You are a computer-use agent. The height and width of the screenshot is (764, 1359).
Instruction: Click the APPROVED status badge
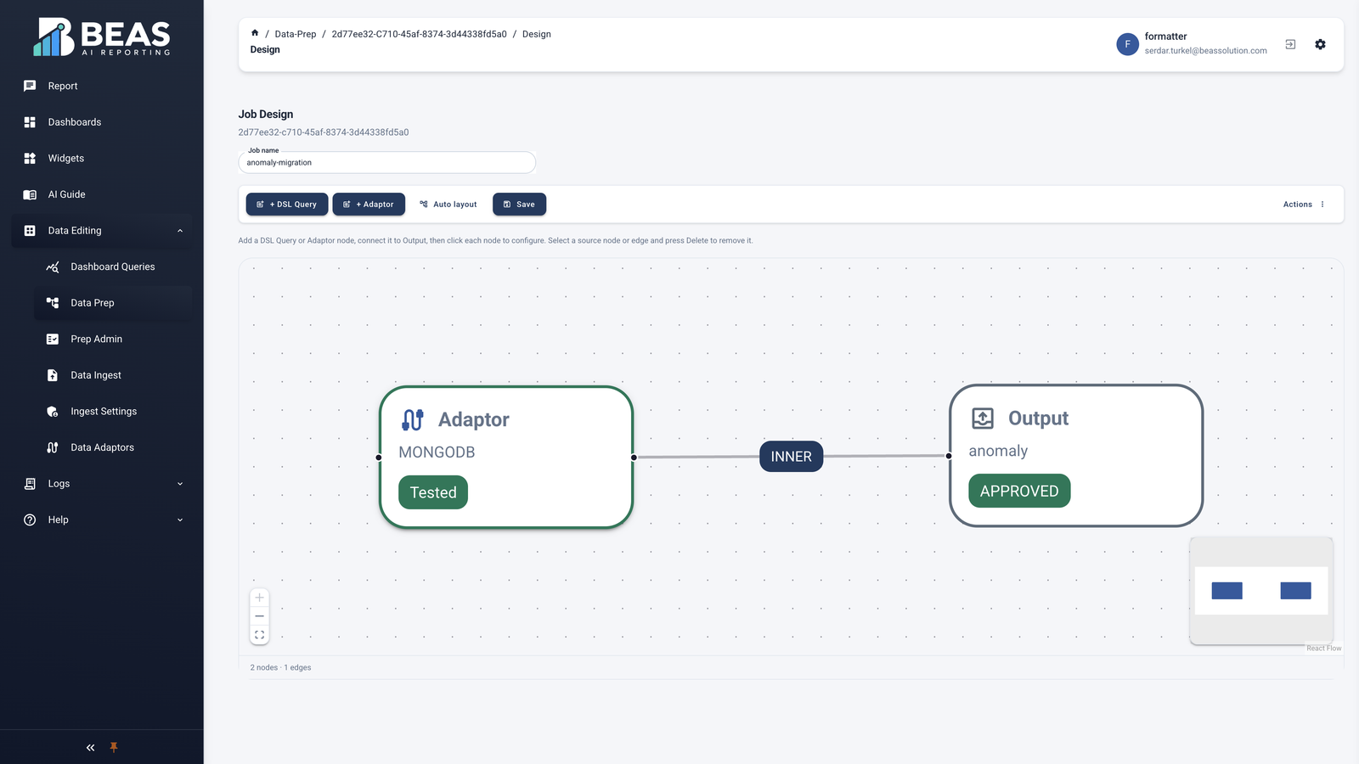point(1019,491)
